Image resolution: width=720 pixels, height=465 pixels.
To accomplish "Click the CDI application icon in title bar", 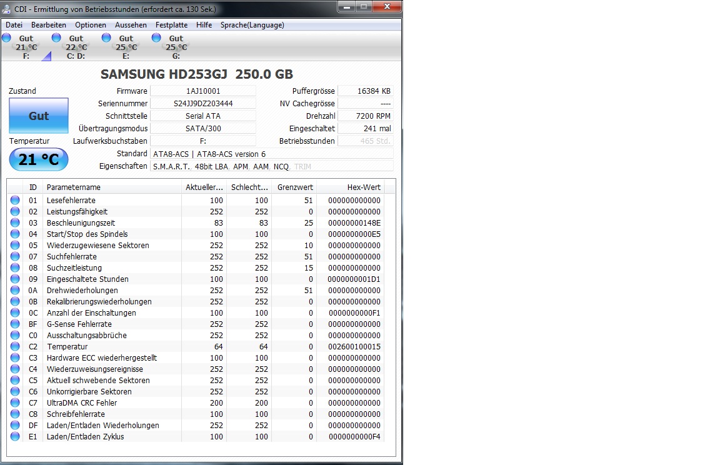I will pyautogui.click(x=6, y=9).
